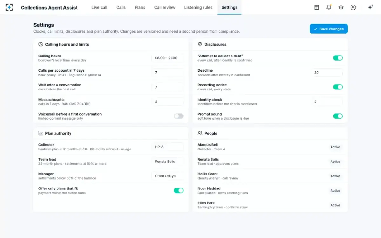Click Active status for Renata Solis
The height and width of the screenshot is (238, 381).
point(335,162)
